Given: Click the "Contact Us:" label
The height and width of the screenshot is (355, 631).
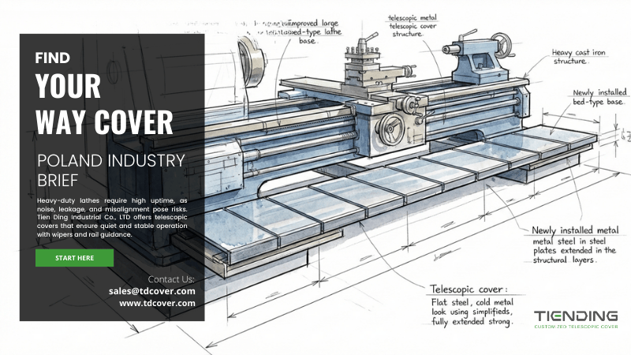Looking at the screenshot, I should click(x=171, y=278).
